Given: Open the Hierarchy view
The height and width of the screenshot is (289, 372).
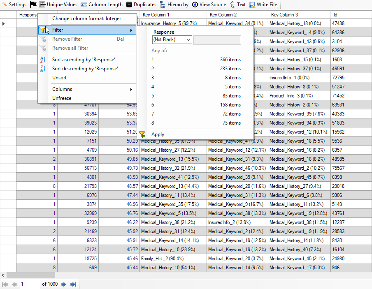Looking at the screenshot, I should tap(163, 5).
